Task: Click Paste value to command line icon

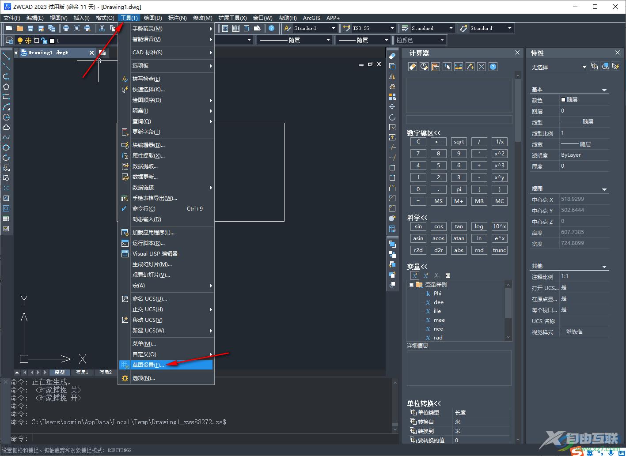Action: 436,67
